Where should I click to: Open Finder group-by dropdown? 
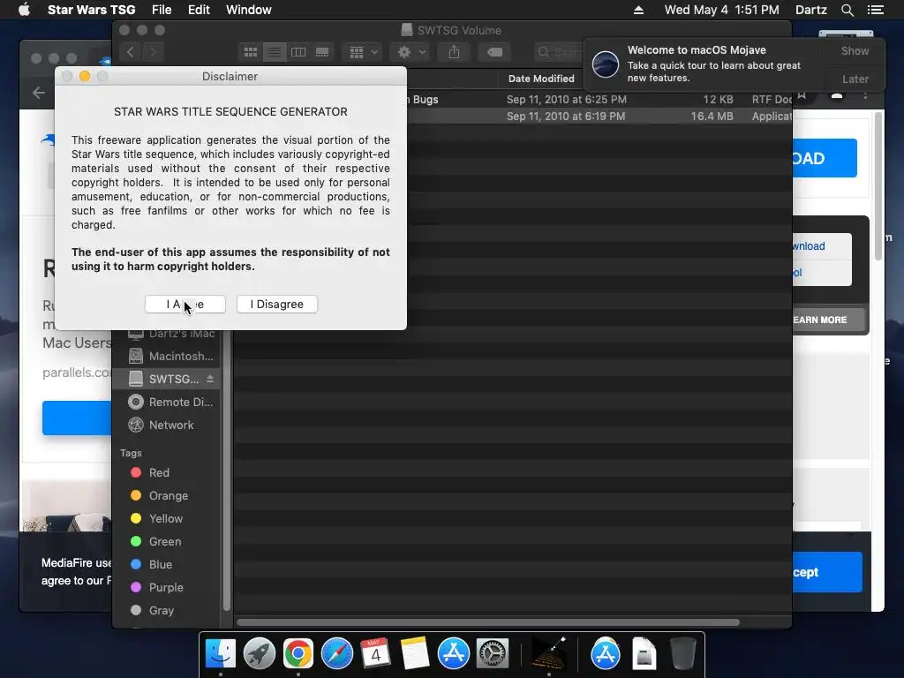(363, 52)
